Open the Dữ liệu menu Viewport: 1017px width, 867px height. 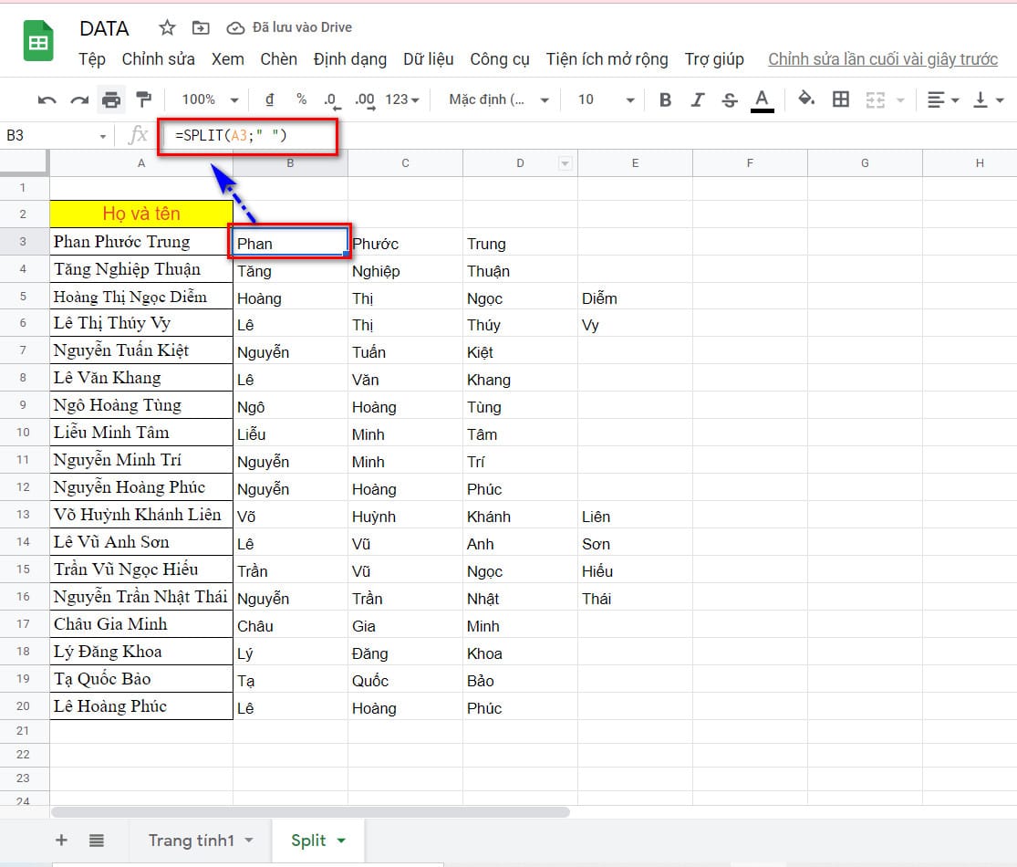(x=428, y=59)
